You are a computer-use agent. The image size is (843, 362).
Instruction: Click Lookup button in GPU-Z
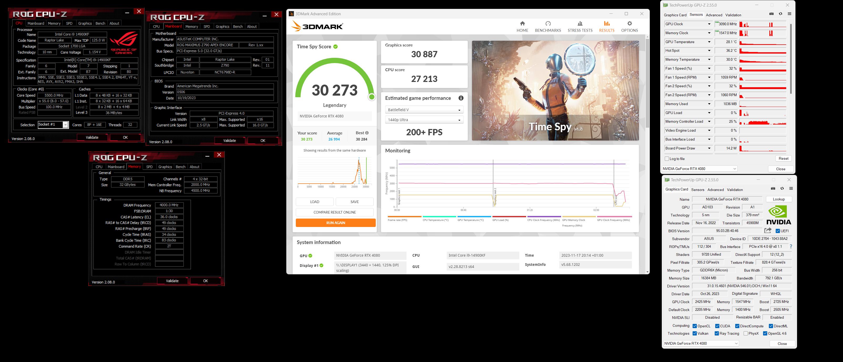coord(779,199)
